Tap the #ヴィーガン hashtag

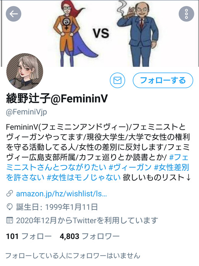[130, 167]
